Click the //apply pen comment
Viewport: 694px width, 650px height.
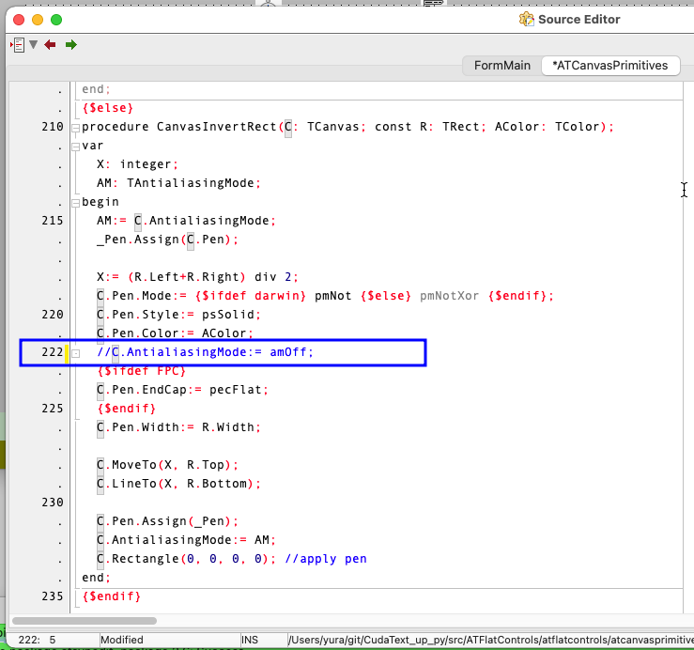326,559
